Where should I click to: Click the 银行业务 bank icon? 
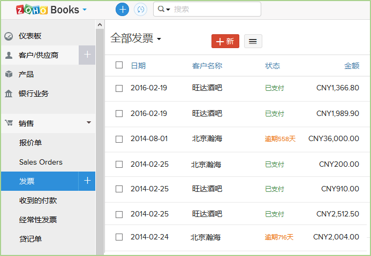coord(9,94)
